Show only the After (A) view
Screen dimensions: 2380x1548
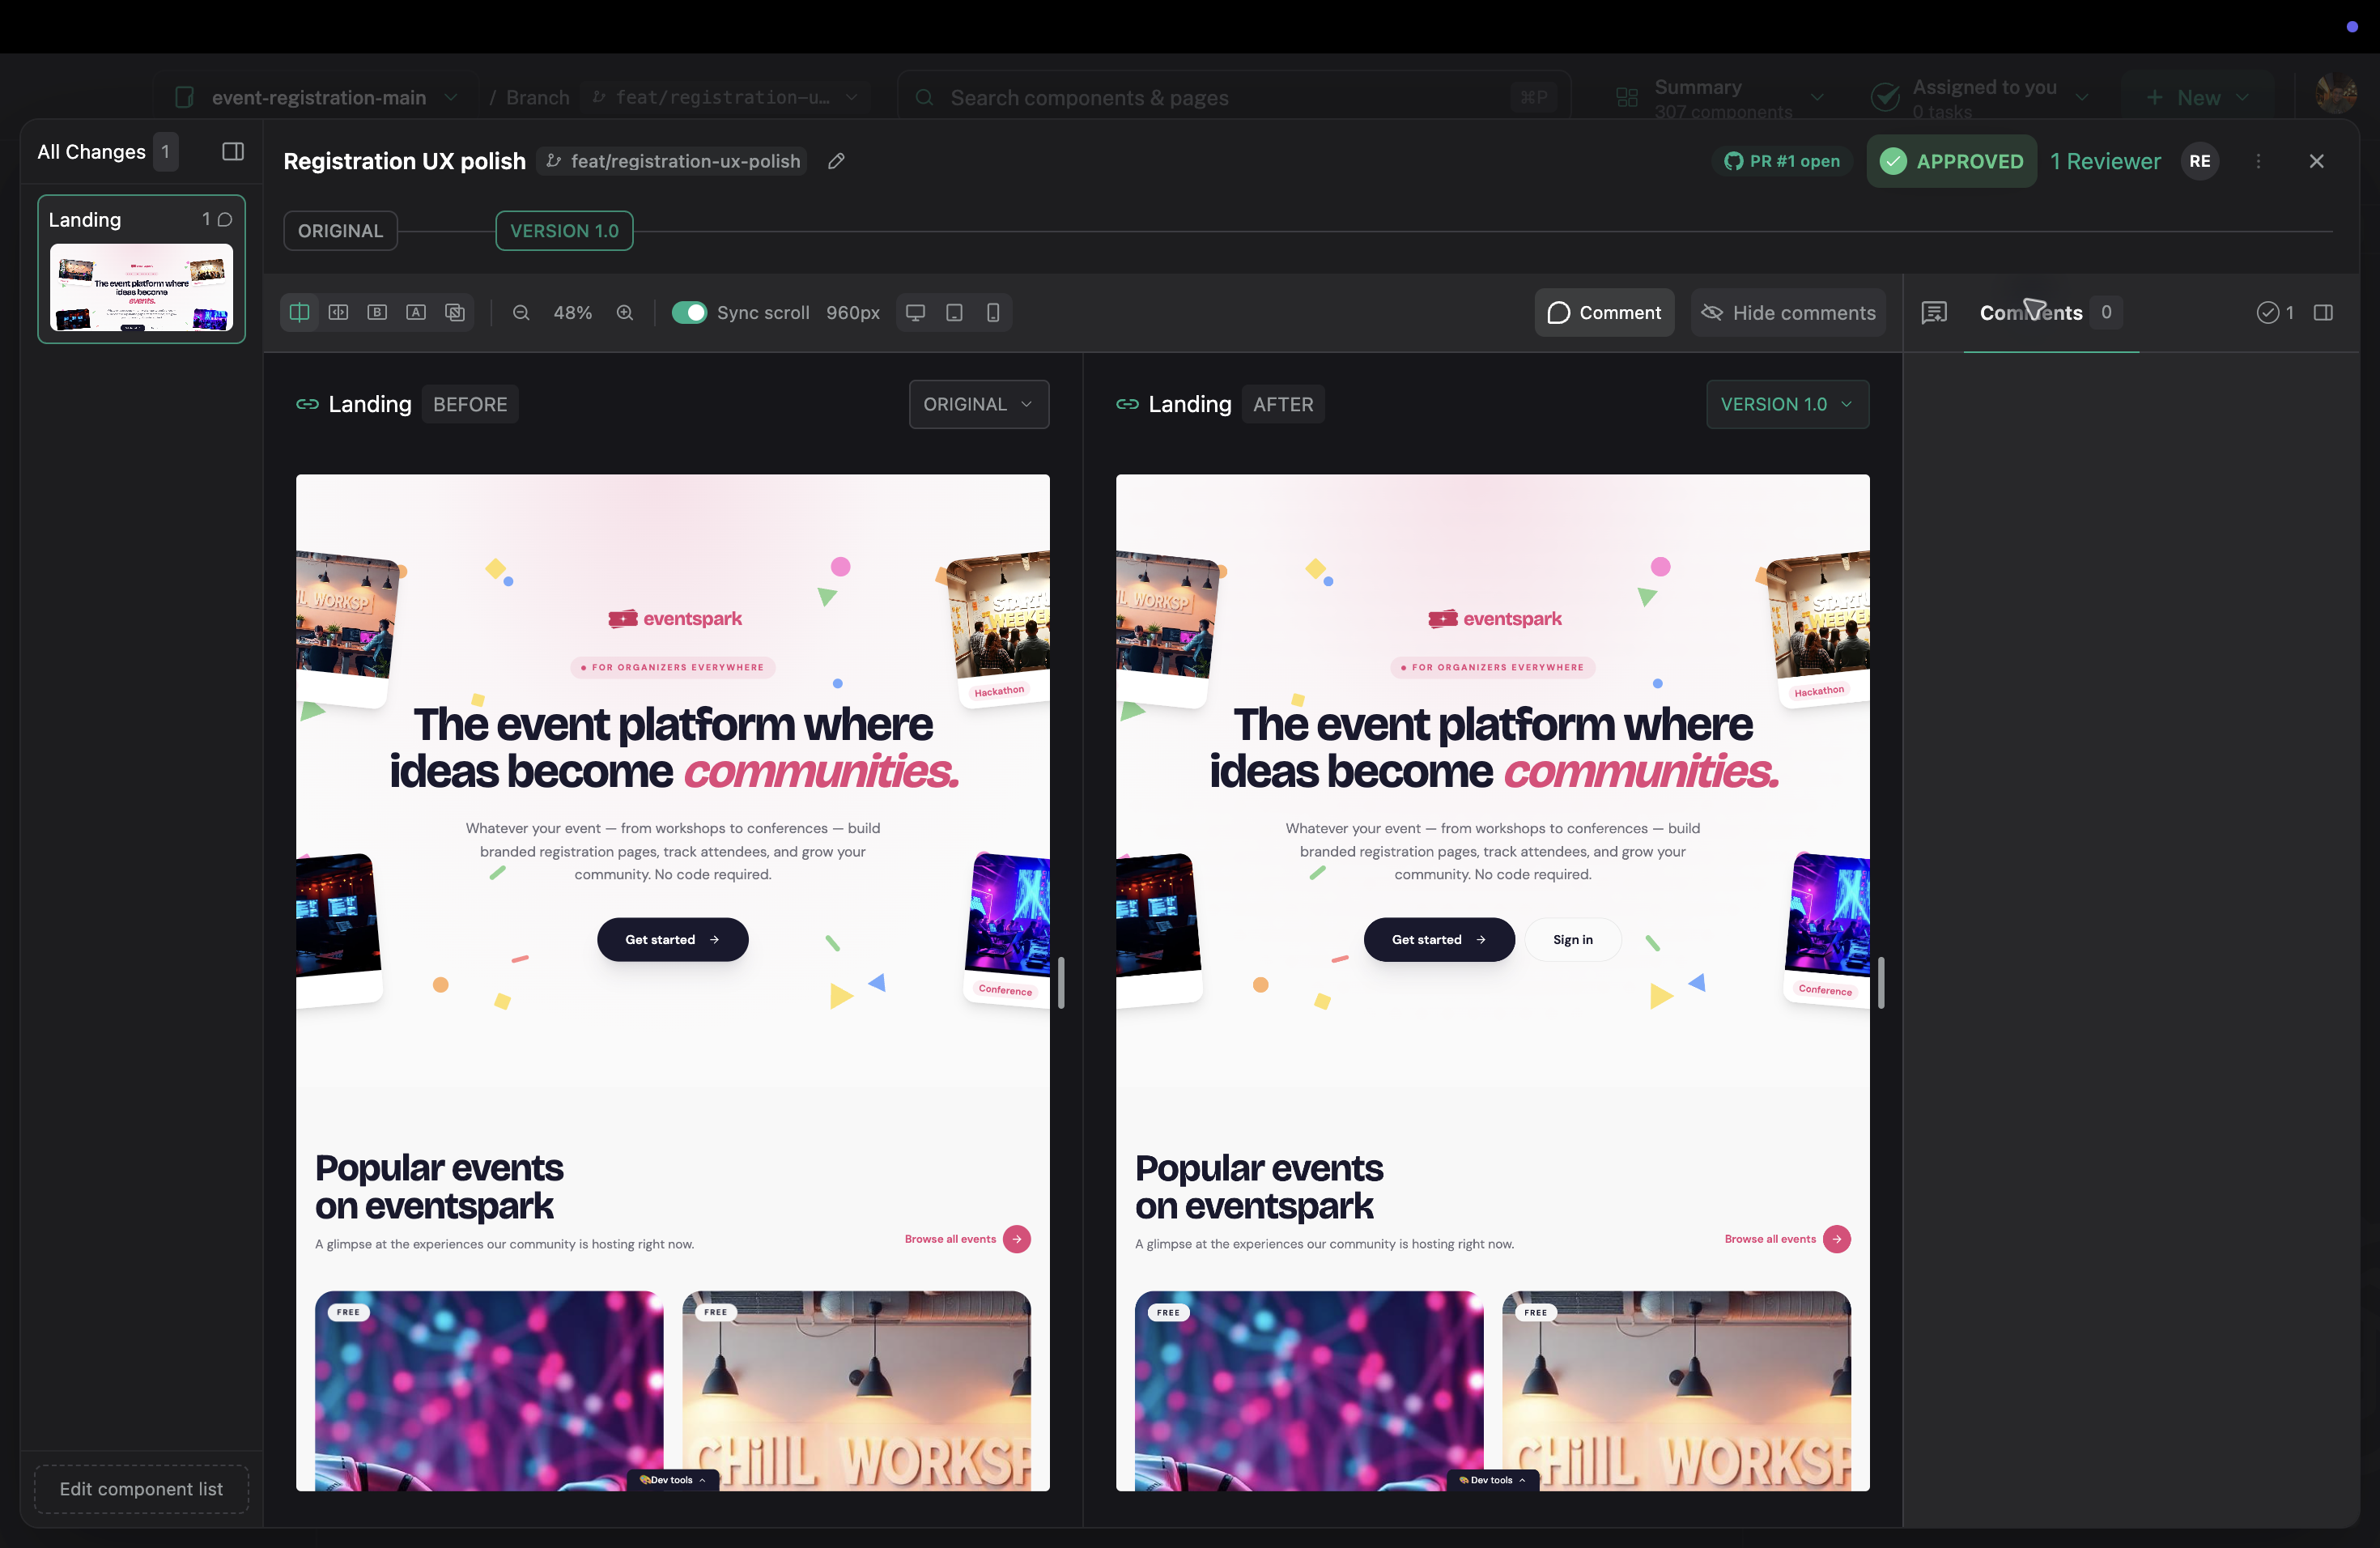point(416,313)
